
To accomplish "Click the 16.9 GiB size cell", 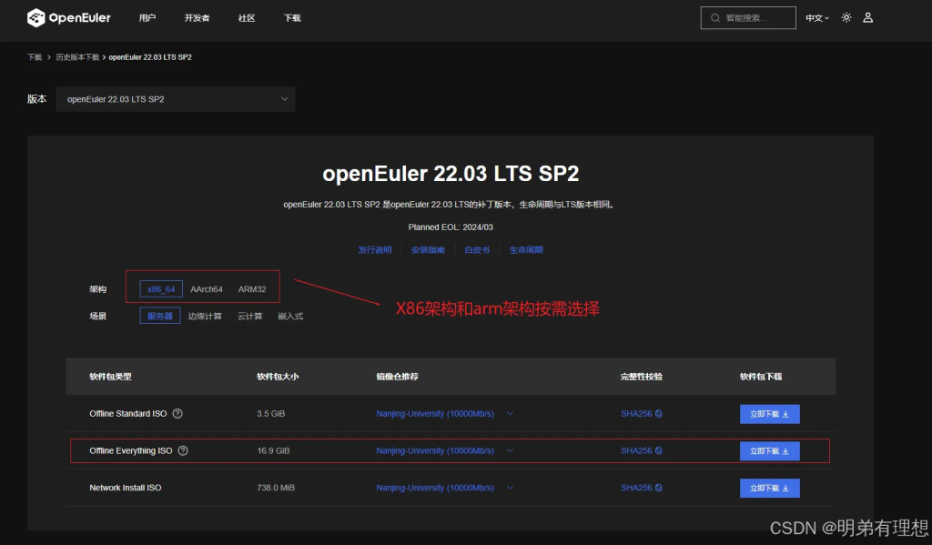I will 273,450.
